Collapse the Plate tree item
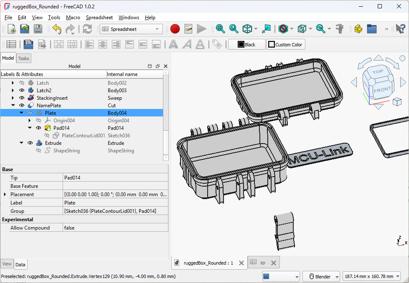This screenshot has height=283, width=409. [x=21, y=113]
